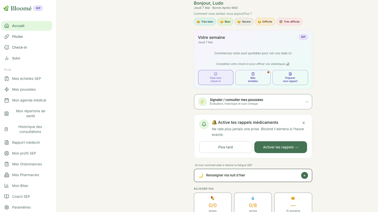Open Rapport médecin menu item
The width and height of the screenshot is (378, 212).
[x=27, y=142]
